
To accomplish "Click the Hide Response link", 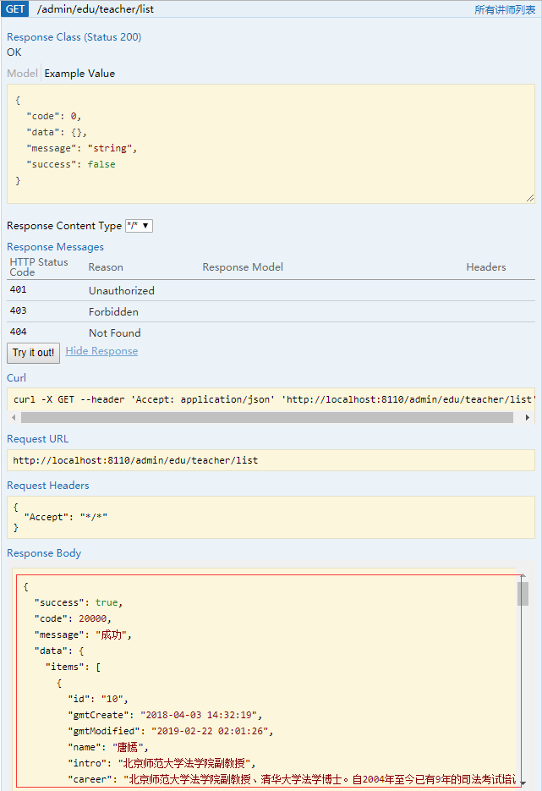I will click(x=101, y=351).
